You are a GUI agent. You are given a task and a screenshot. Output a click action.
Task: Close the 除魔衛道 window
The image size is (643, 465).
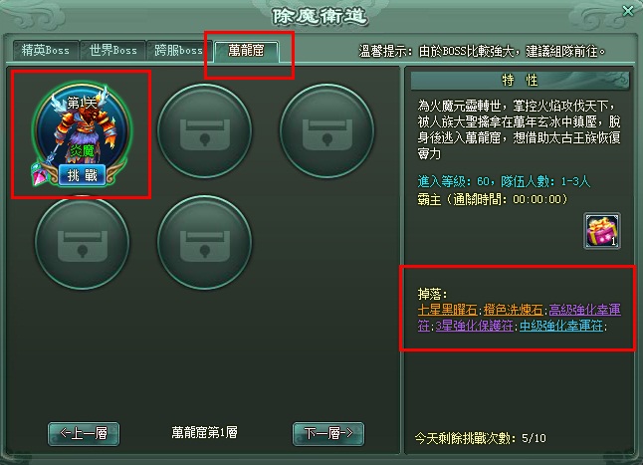pos(628,11)
